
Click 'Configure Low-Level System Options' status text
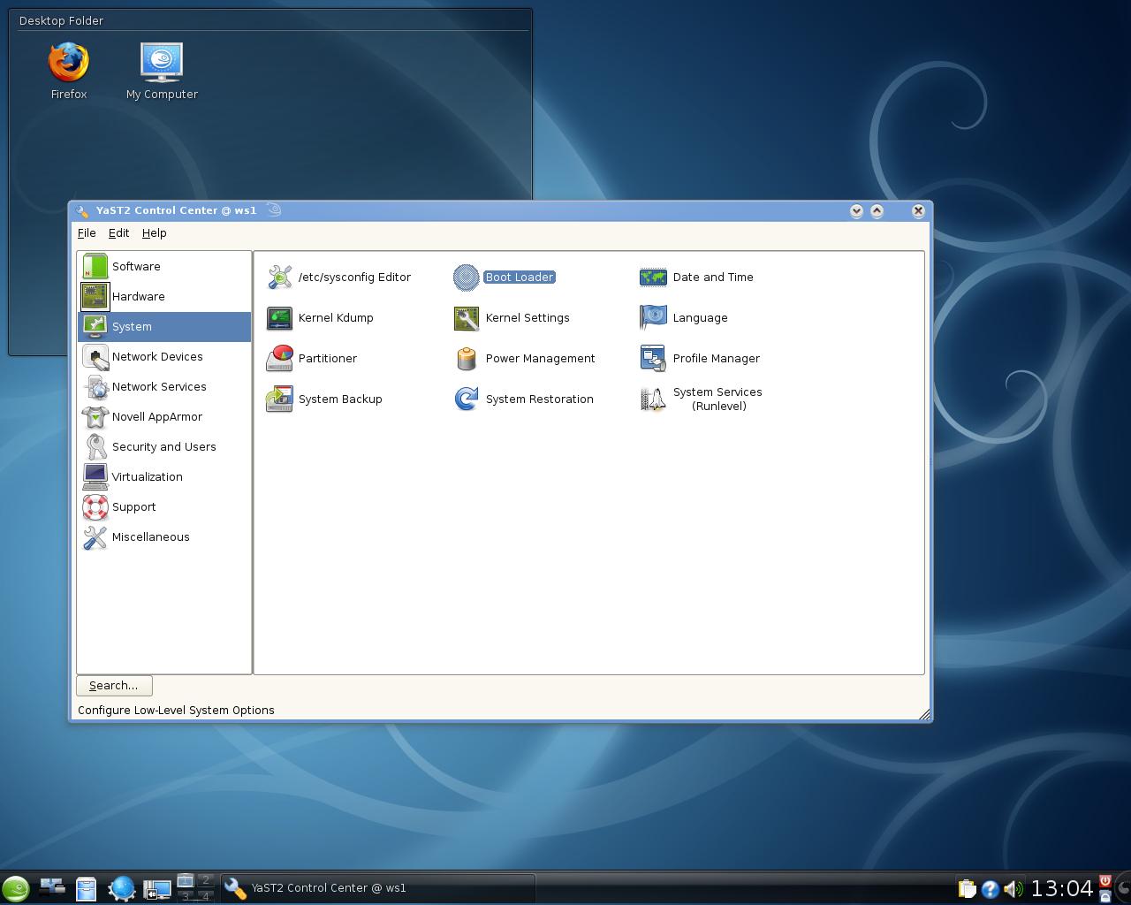click(x=176, y=710)
